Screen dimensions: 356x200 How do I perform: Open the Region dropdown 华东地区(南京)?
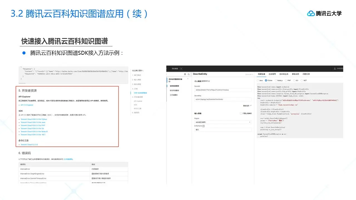coord(222,122)
